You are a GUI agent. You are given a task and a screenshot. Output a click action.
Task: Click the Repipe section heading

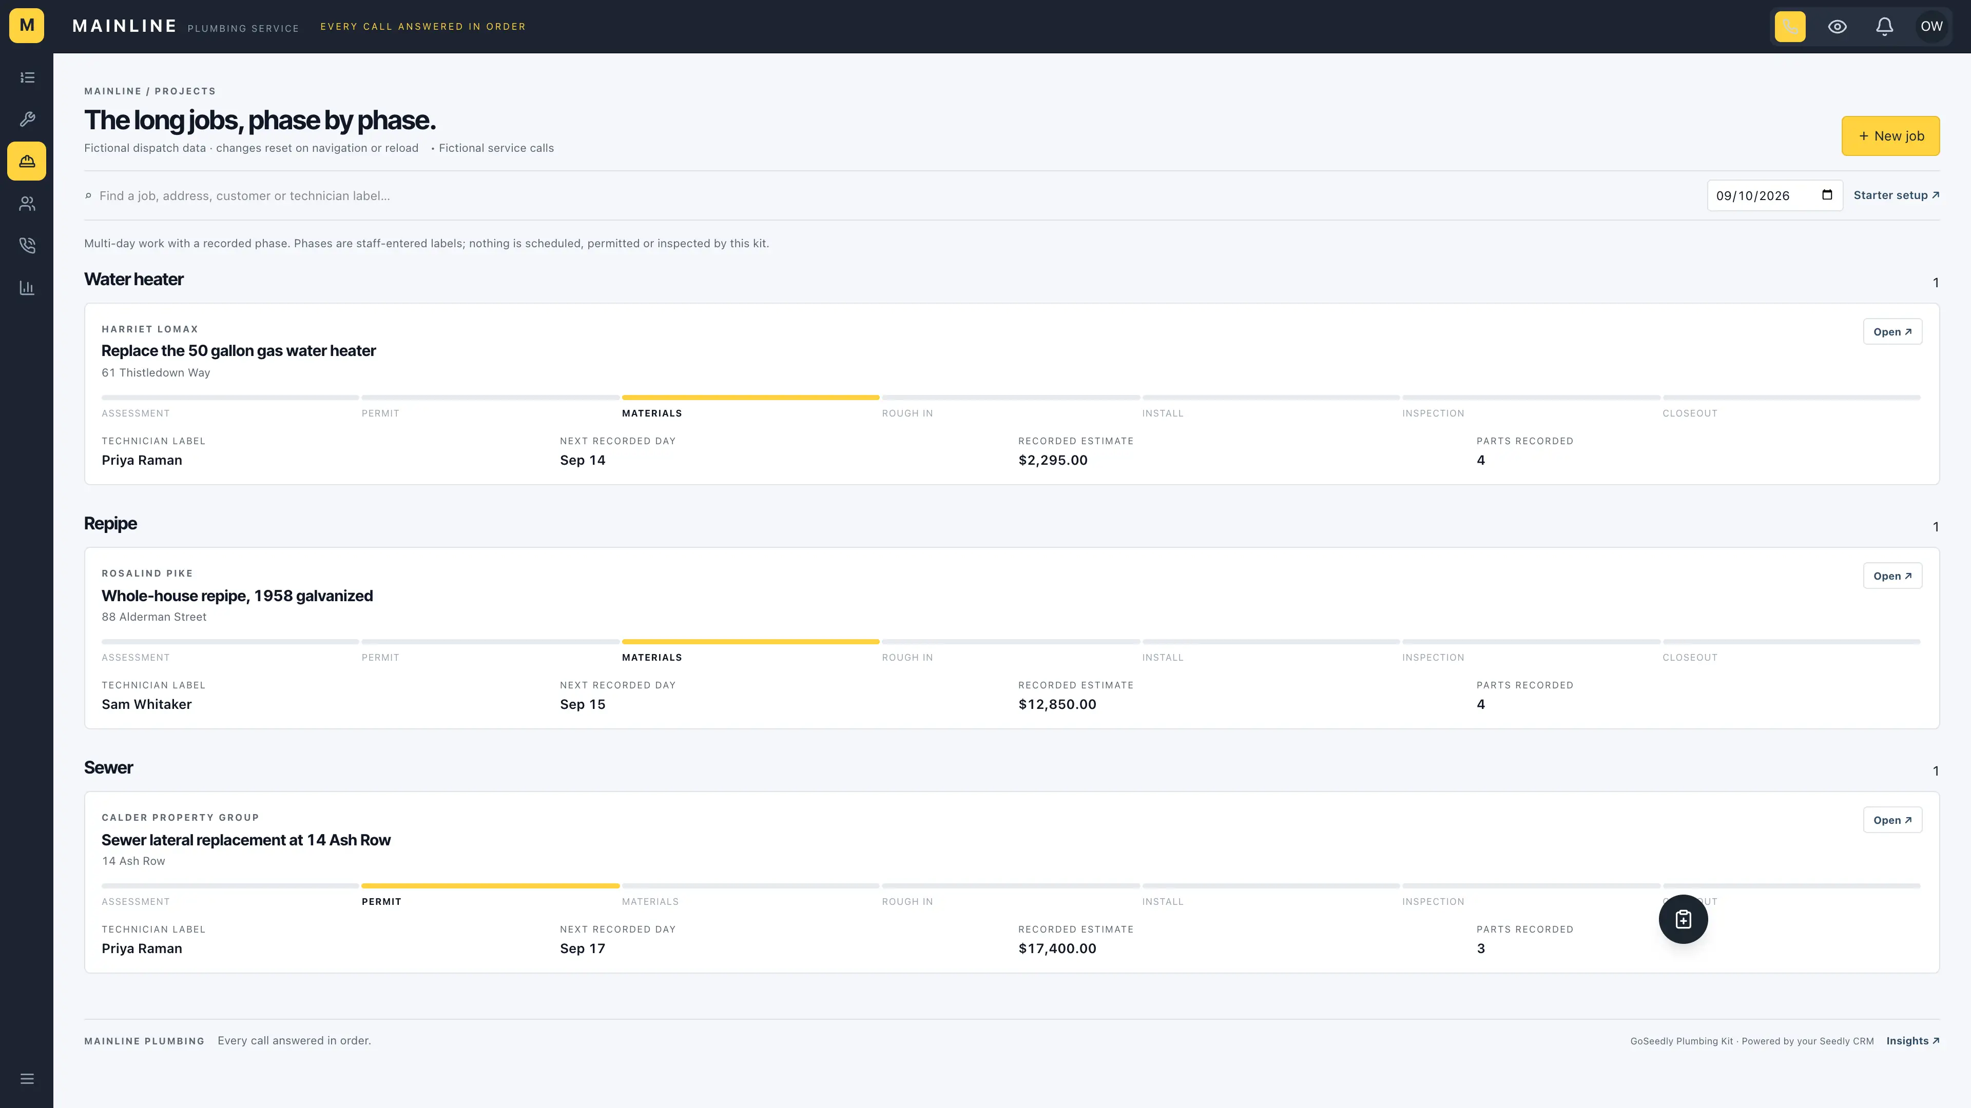(110, 523)
